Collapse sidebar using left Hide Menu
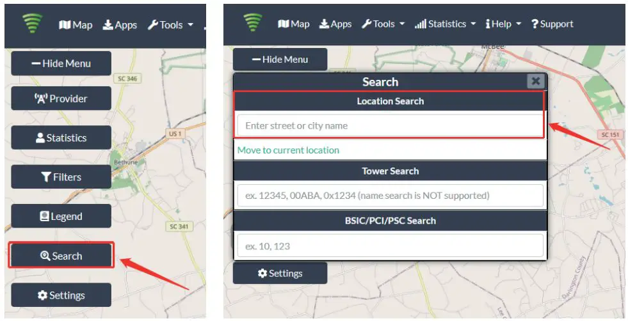 [x=61, y=63]
